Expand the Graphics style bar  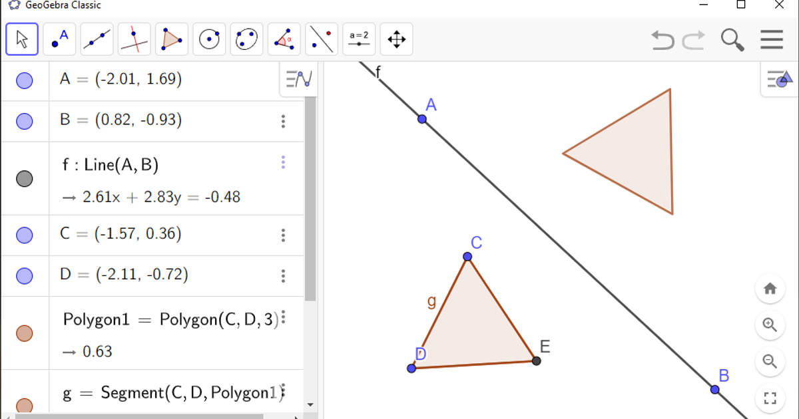[x=780, y=79]
